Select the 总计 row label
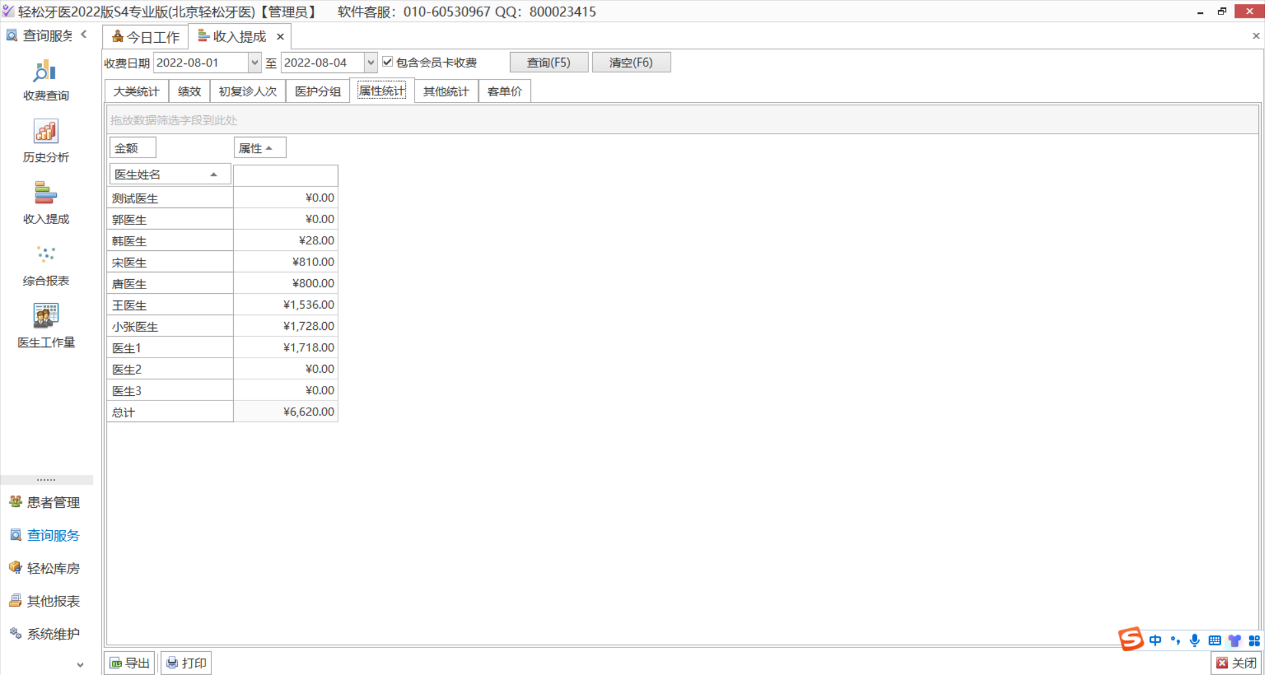Screen dimensions: 1265x675 (170, 412)
